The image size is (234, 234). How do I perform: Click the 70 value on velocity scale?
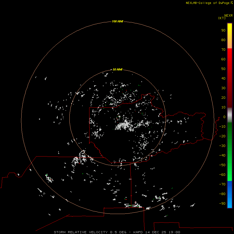(x=223, y=50)
